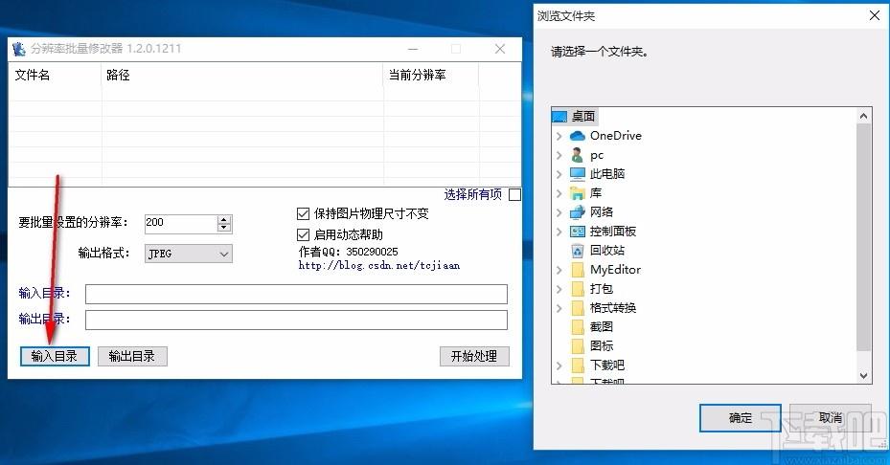Open the blog.csdn.net/tcjiaan link

tap(379, 265)
